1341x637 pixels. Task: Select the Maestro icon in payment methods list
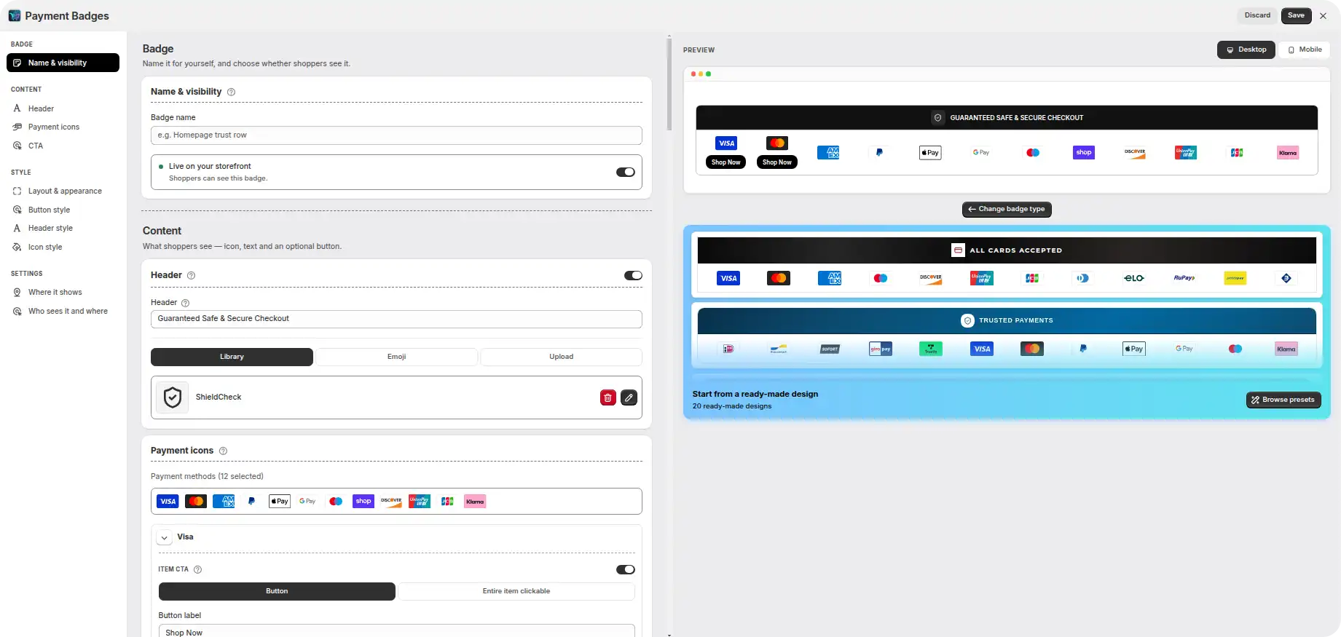click(336, 502)
